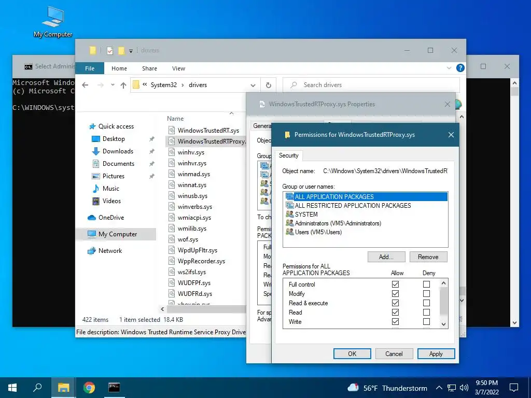Image resolution: width=531 pixels, height=398 pixels.
Task: Open OneDrive in navigation pane
Action: [x=111, y=218]
